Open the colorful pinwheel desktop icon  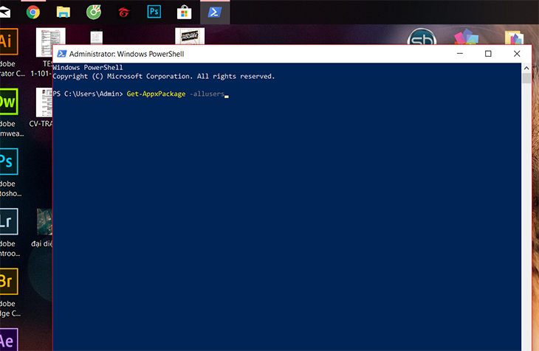[x=466, y=37]
